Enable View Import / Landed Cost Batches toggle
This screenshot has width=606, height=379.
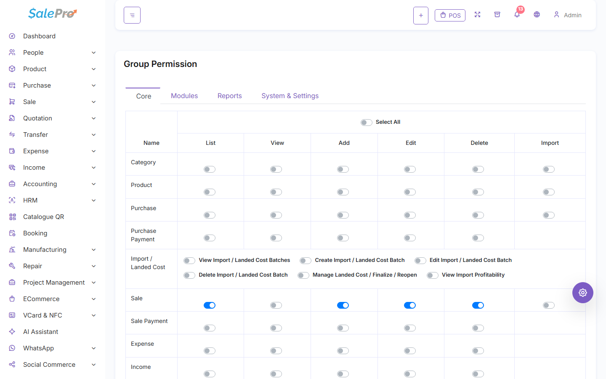click(x=189, y=261)
